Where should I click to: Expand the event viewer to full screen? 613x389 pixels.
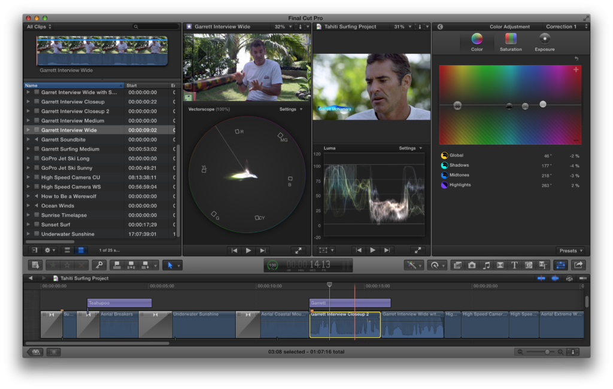[x=298, y=250]
